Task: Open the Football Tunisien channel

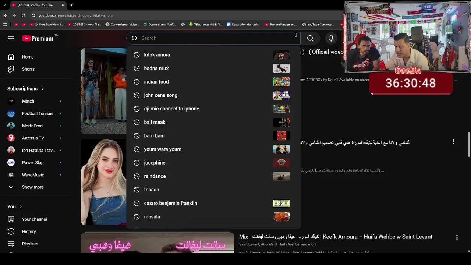Action: tap(36, 114)
